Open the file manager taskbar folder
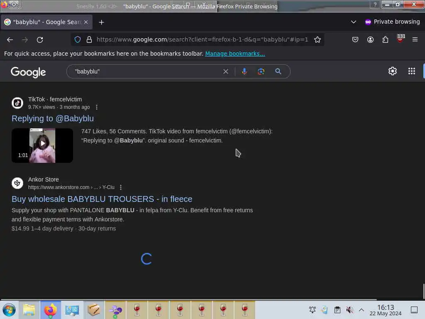The height and width of the screenshot is (319, 425). pyautogui.click(x=29, y=310)
